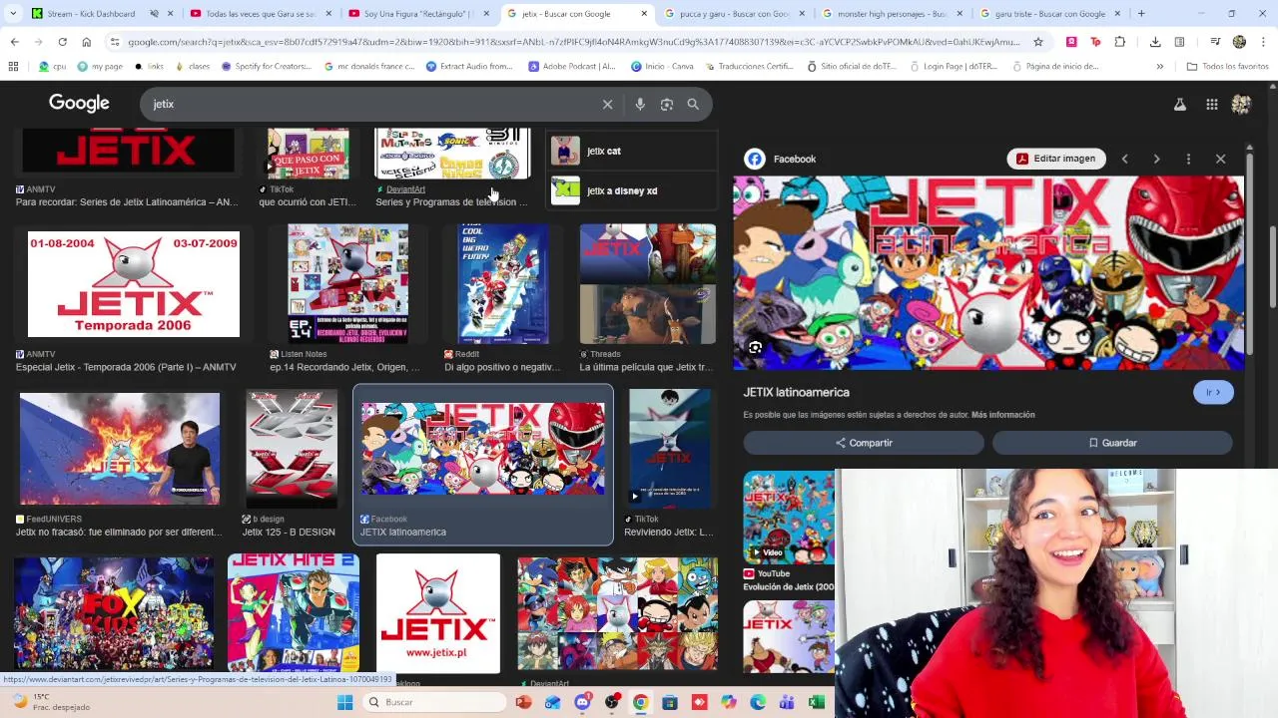Click Editar imagen button
This screenshot has height=718, width=1278.
coord(1056,159)
